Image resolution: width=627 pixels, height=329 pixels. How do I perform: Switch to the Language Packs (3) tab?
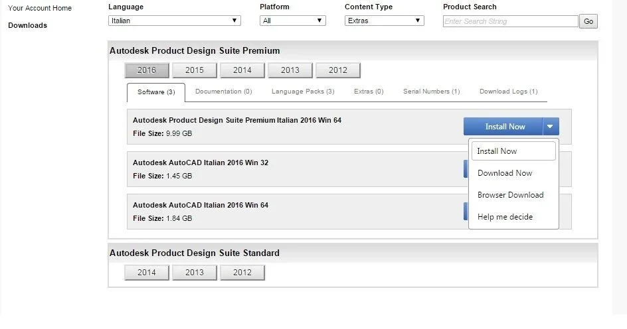[x=303, y=92]
